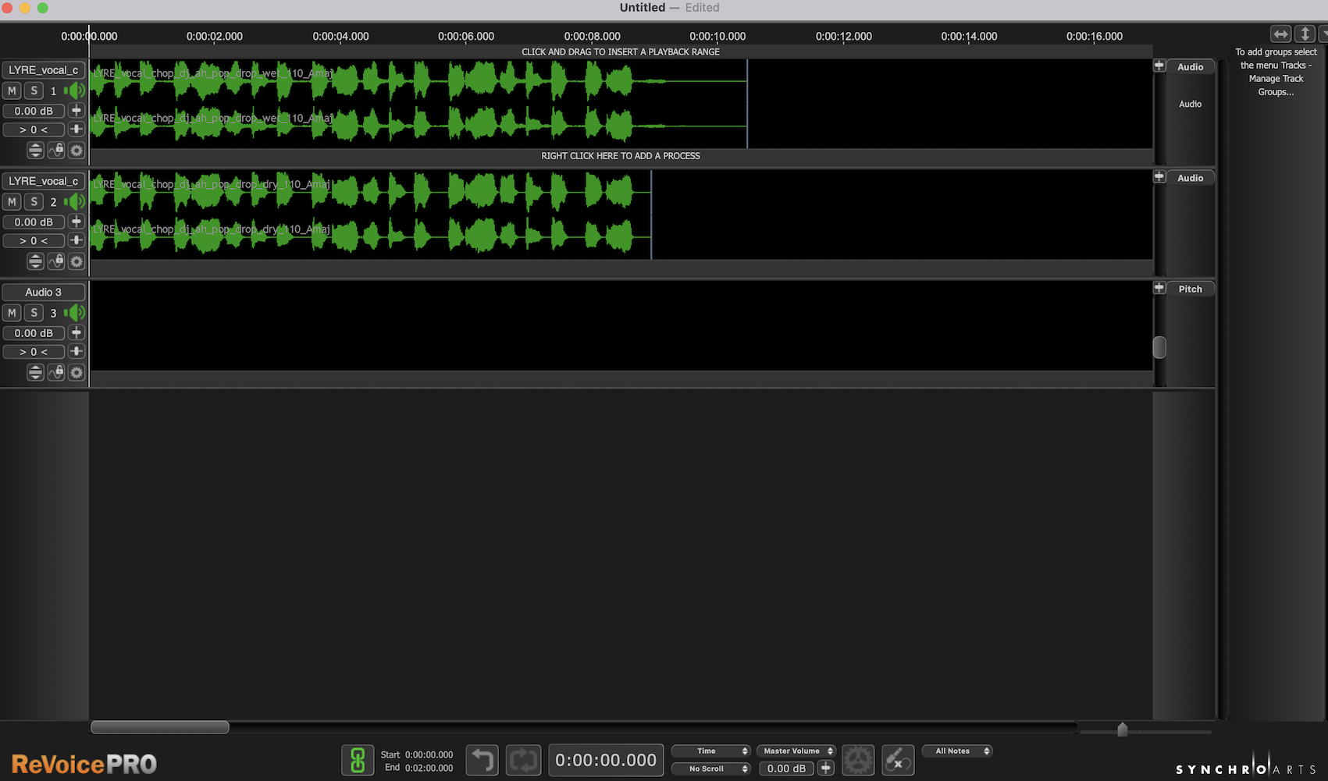Click vertical zoom fit arrows icon

click(1305, 34)
